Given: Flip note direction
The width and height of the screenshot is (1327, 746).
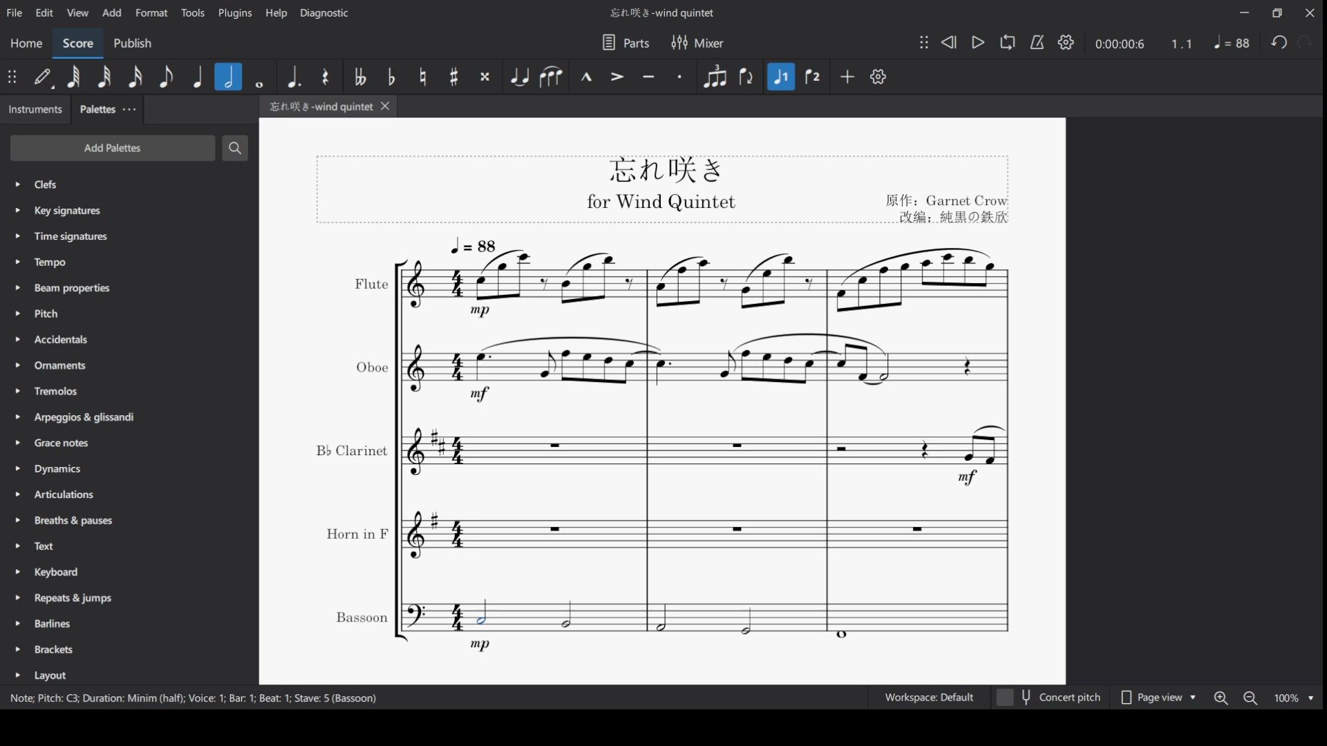Looking at the screenshot, I should coord(746,77).
